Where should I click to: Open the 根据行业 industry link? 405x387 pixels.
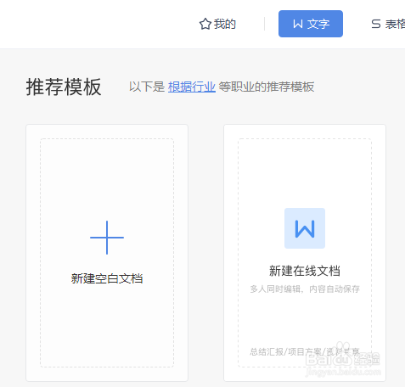click(x=192, y=87)
